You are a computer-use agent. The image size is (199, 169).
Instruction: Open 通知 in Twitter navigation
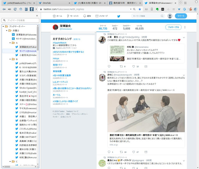point(87,16)
